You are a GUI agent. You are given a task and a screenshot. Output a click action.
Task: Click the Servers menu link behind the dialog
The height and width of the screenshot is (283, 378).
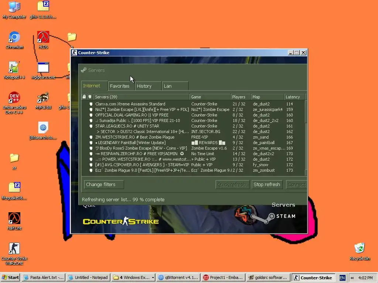(283, 205)
